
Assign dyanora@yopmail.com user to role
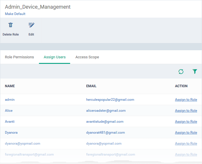186,143
